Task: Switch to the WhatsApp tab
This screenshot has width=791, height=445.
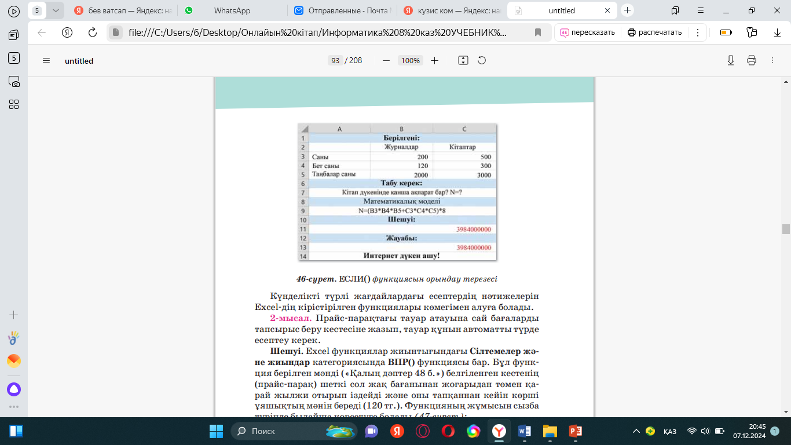Action: click(233, 10)
